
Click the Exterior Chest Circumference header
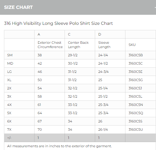tap(50, 45)
